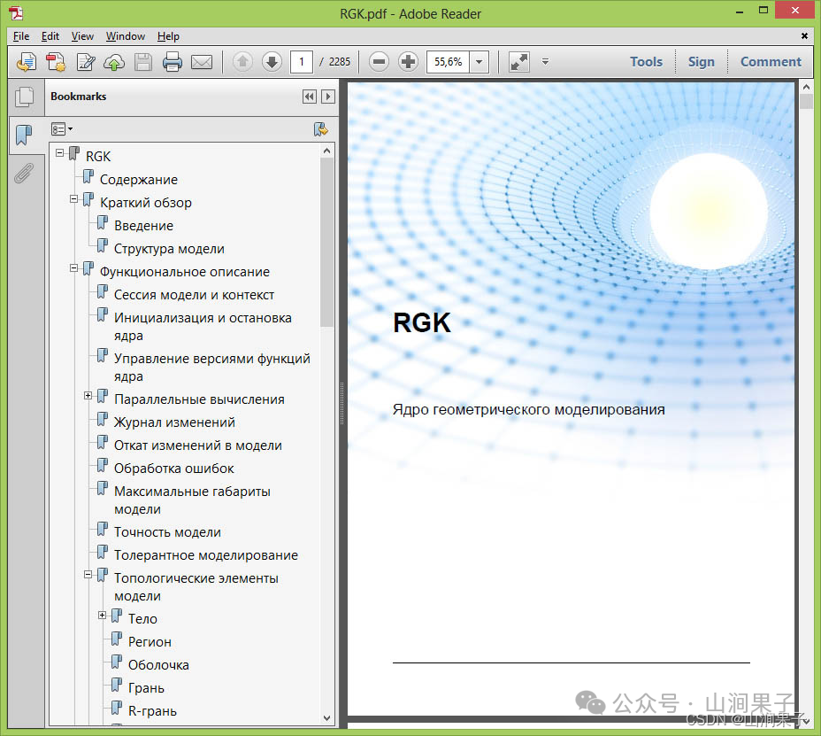Select Инициализация и остановка ядра bookmark

(x=203, y=327)
